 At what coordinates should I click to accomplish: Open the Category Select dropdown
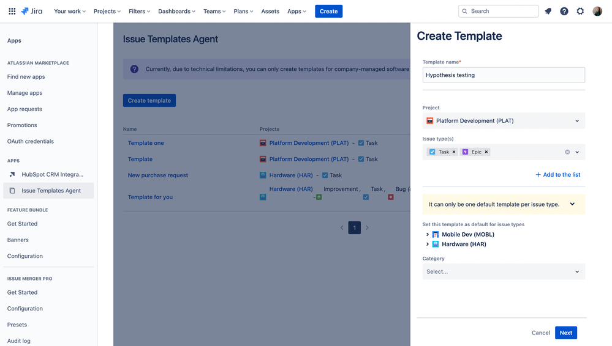click(504, 271)
